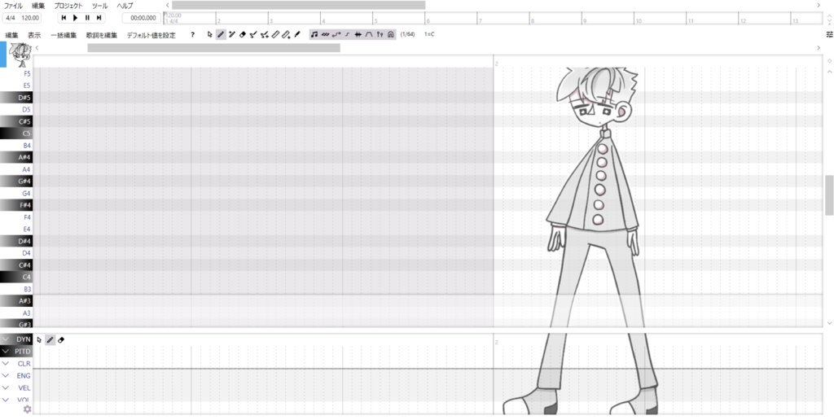
Task: Click the expression panel gear icon
Action: [x=27, y=409]
